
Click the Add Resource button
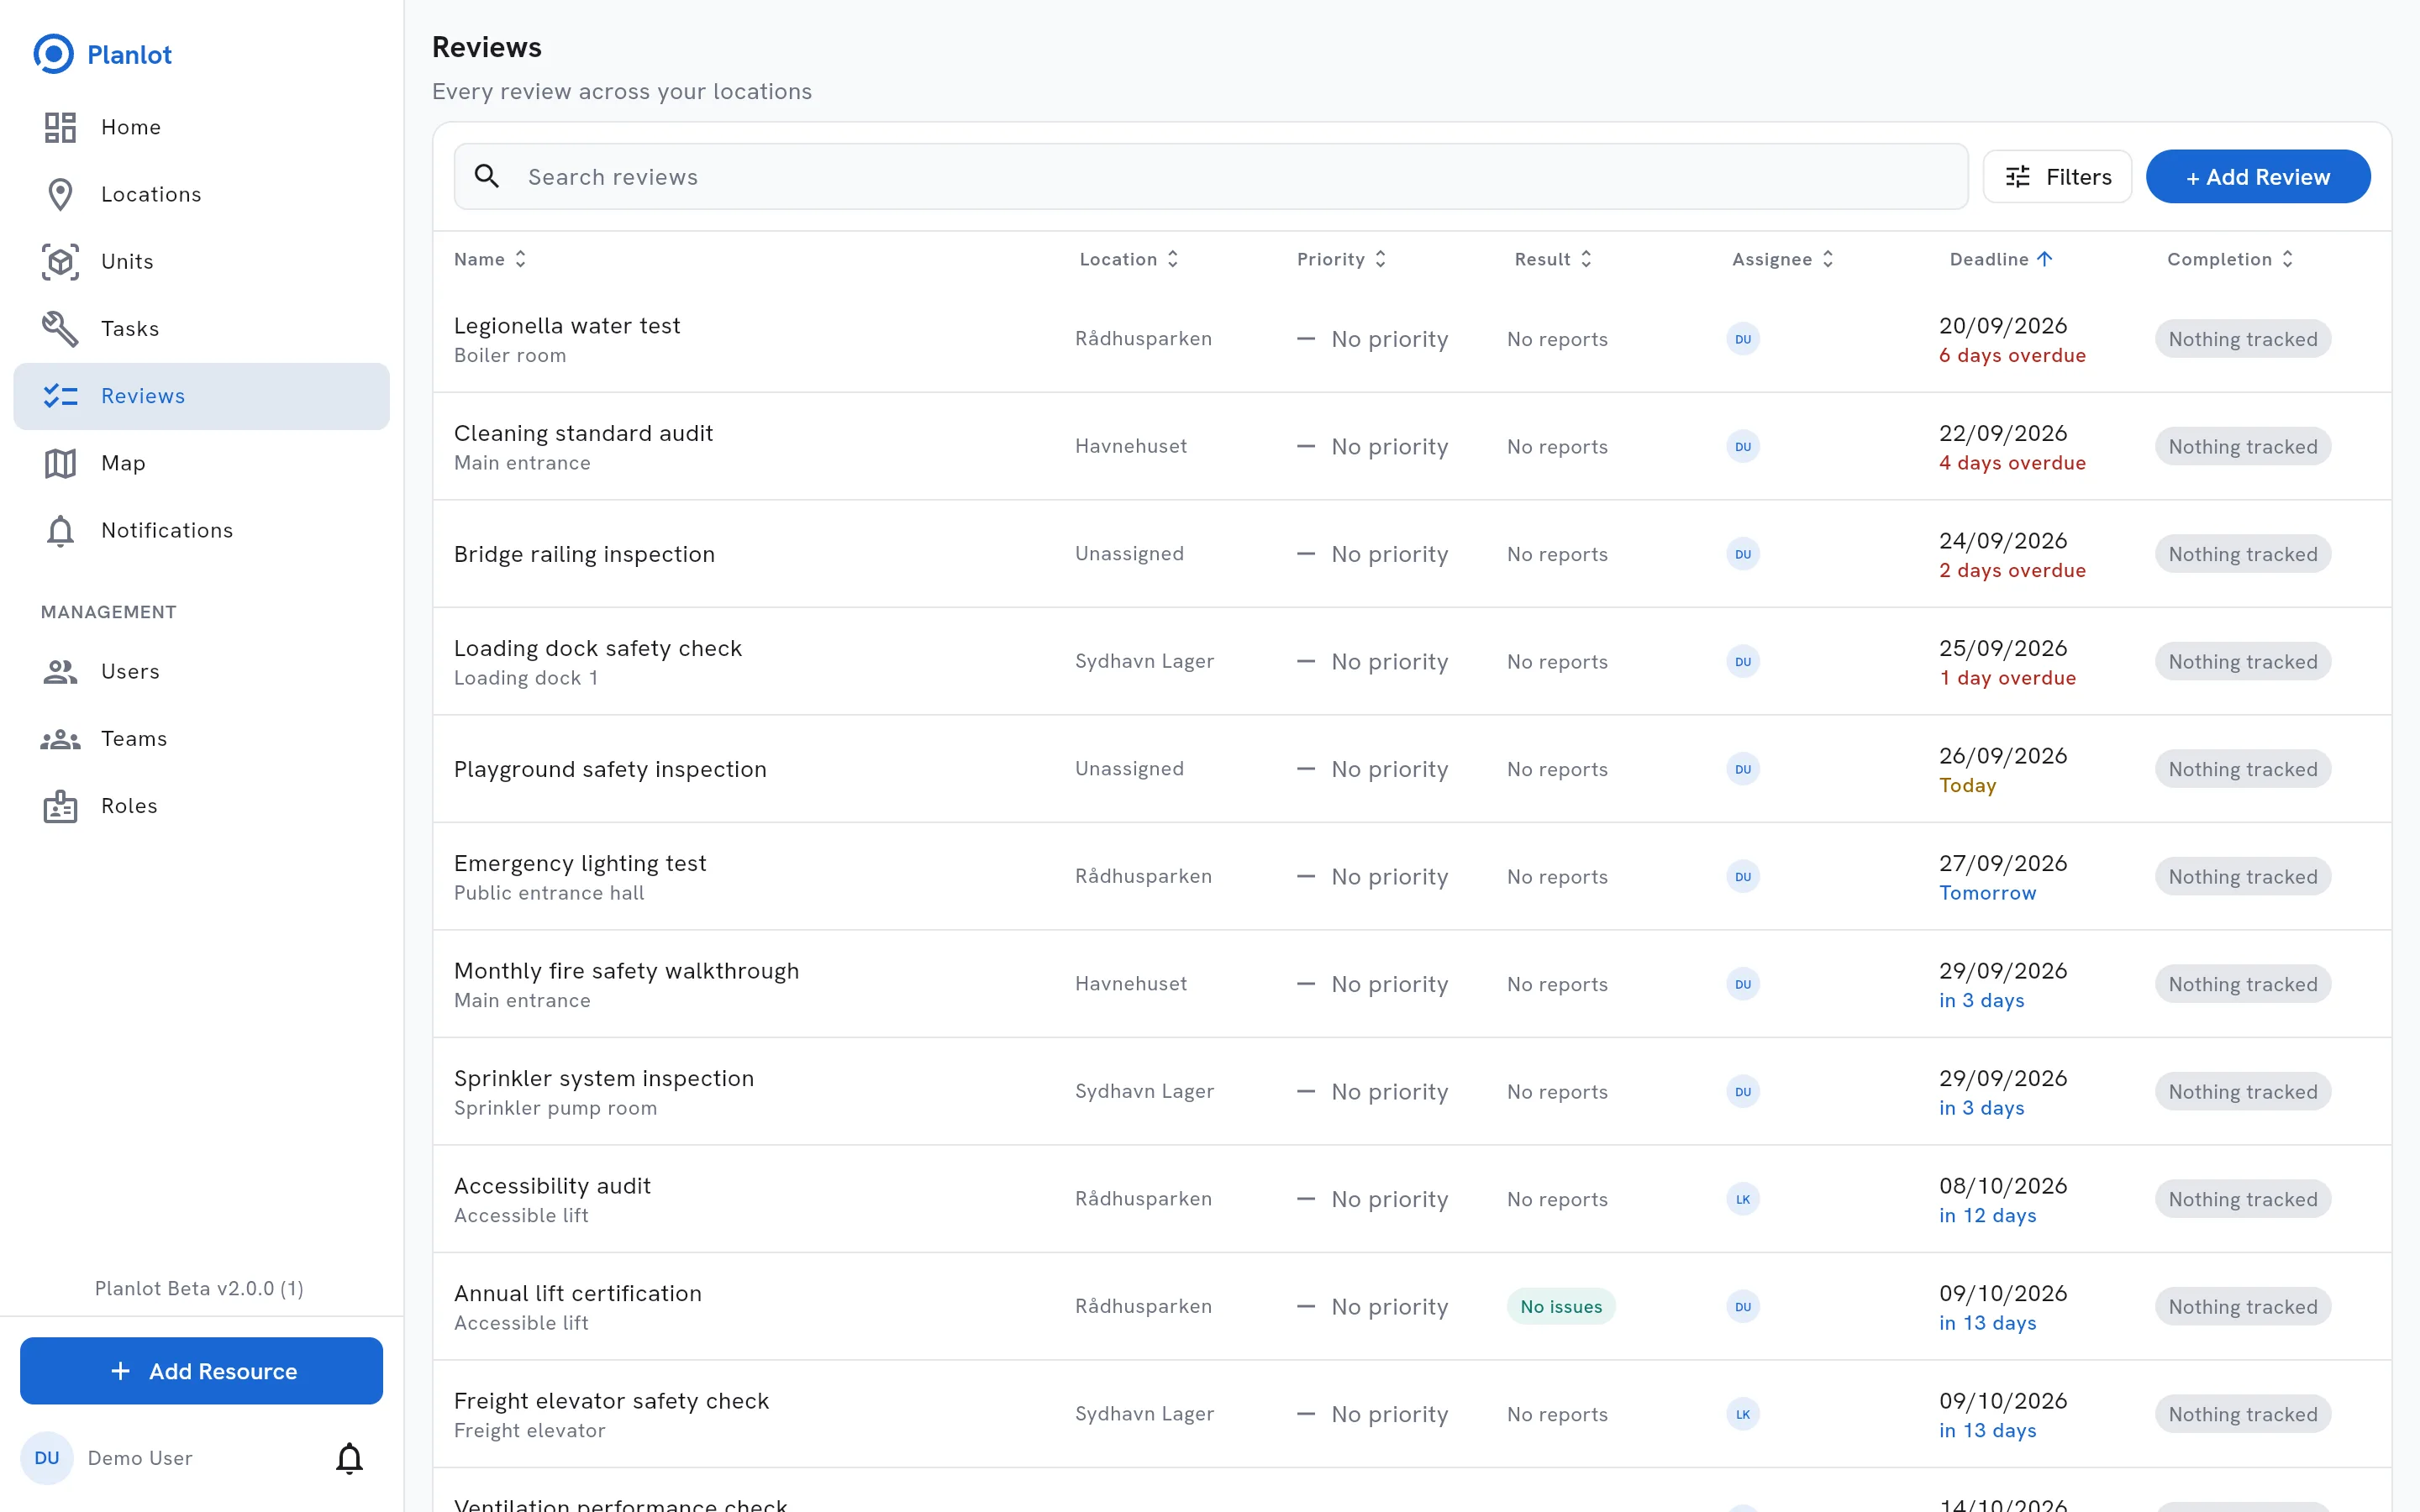201,1371
